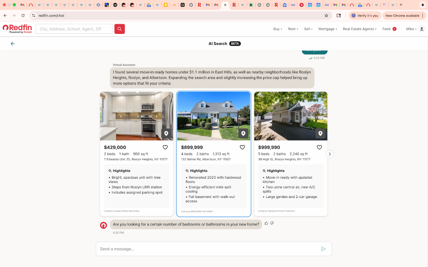Favorite the $429,000 Roslyn Heights home

coord(165,147)
